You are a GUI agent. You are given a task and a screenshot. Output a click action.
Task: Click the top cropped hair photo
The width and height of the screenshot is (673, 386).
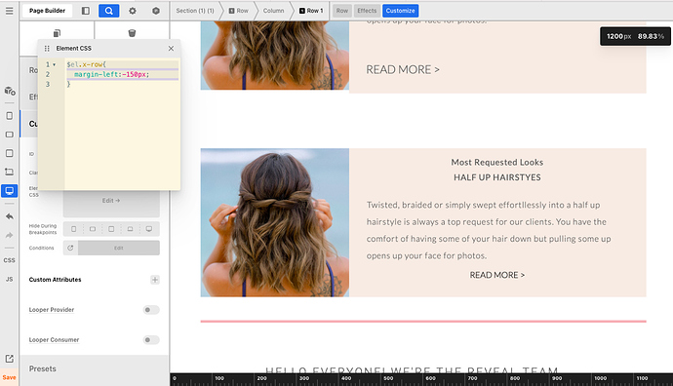point(275,56)
